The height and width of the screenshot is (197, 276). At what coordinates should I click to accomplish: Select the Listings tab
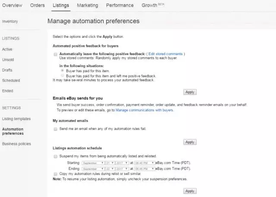click(61, 5)
